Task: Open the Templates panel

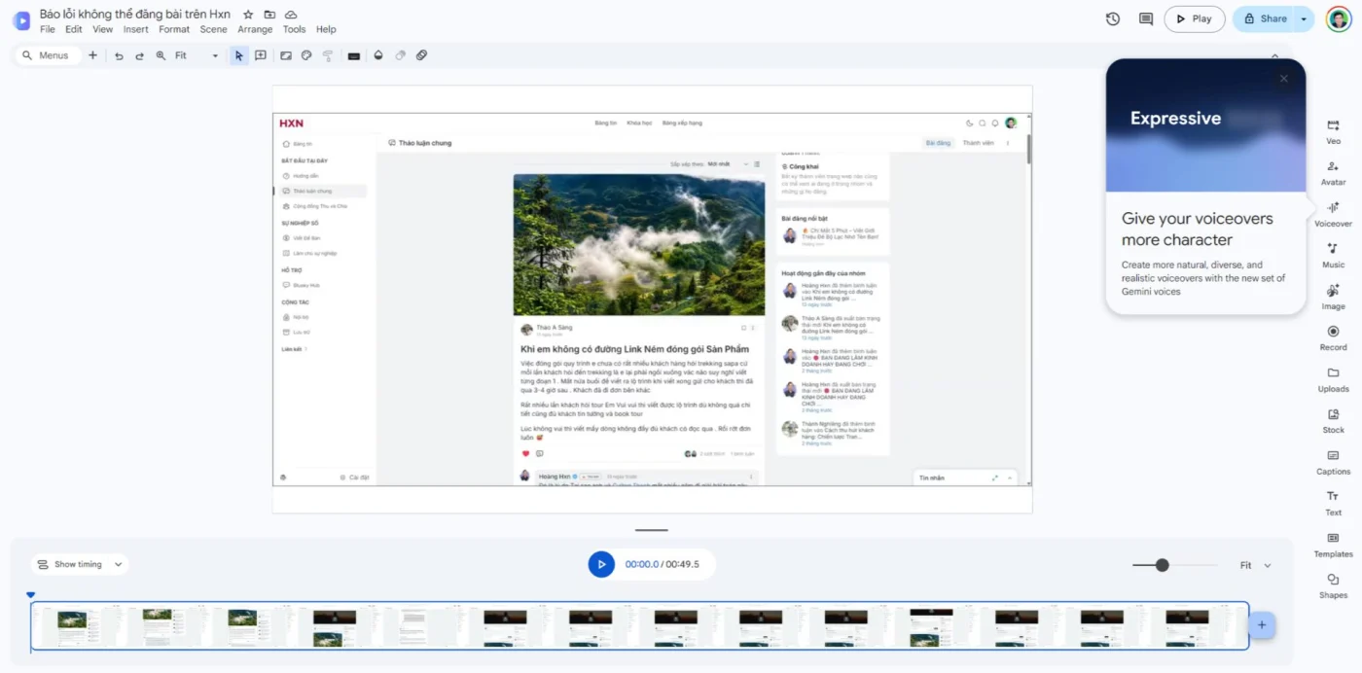Action: click(1333, 545)
